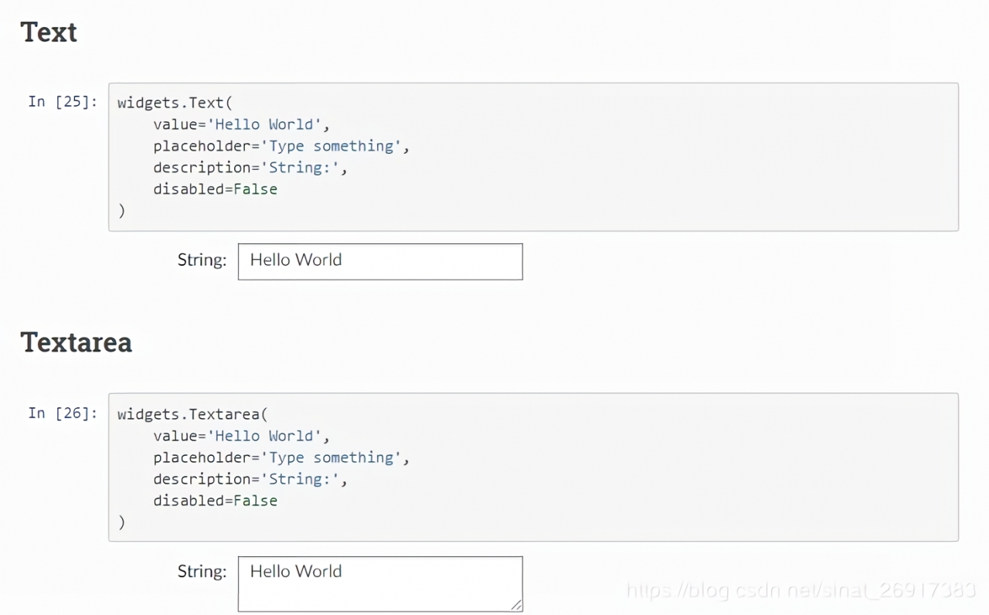This screenshot has width=989, height=615.
Task: Click the In [25] cell prompt
Action: pos(63,101)
